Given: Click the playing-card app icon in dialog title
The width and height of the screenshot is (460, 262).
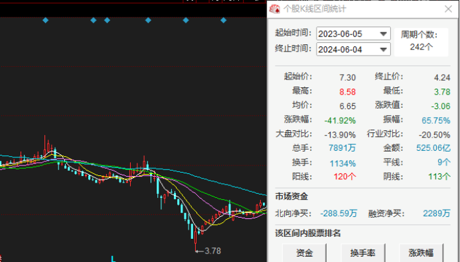Looking at the screenshot, I should pos(275,9).
